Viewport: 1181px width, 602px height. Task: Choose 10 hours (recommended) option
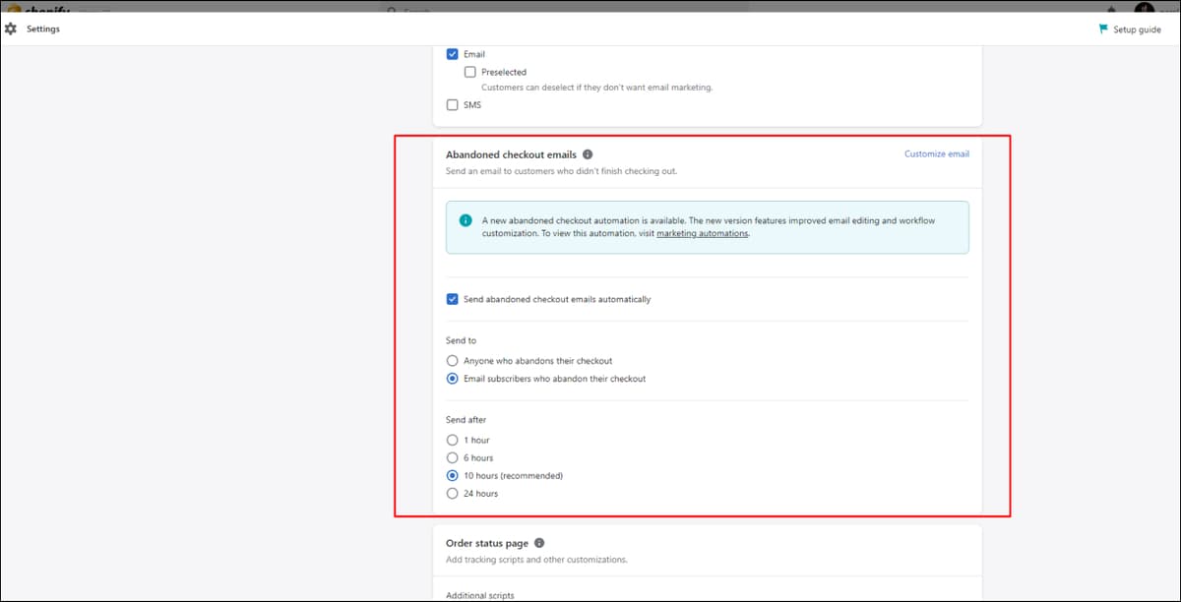pyautogui.click(x=453, y=476)
